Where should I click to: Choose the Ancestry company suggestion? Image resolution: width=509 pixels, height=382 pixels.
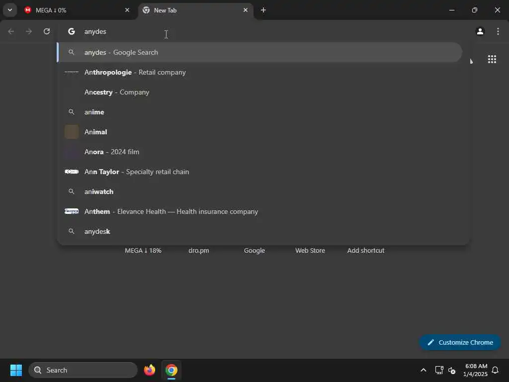tap(259, 92)
